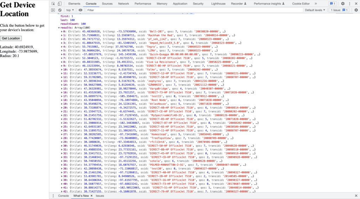Expand array item 0 with ssid Bell-207

tap(62, 31)
